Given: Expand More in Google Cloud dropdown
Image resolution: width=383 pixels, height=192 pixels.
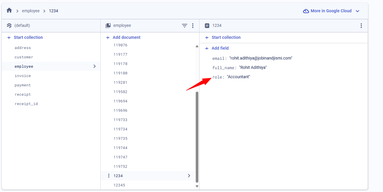Looking at the screenshot, I should coord(357,11).
